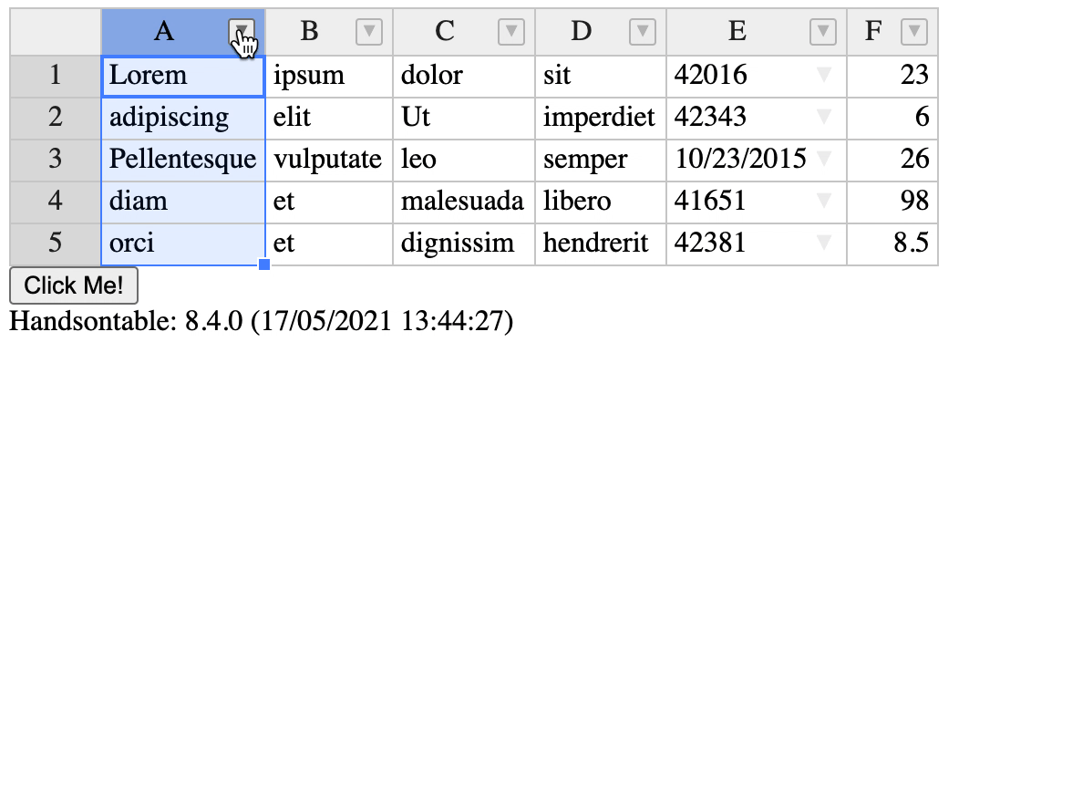Select the cell containing malesuada
Viewport: 1072px width, 788px height.
(x=463, y=202)
